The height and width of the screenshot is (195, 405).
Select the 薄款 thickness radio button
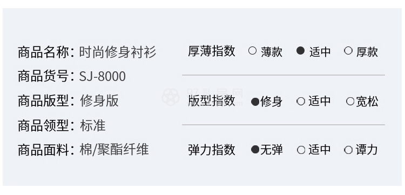pos(252,51)
